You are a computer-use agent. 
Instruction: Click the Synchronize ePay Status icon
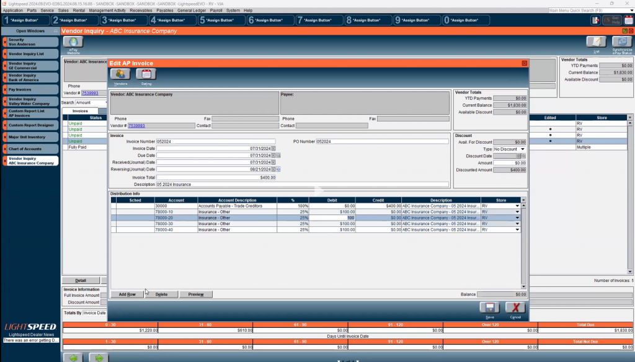621,42
